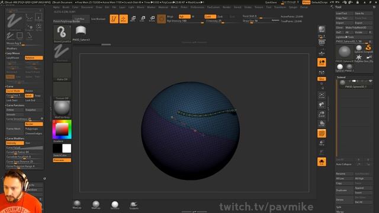
Task: Select the second MatCap sphere at bottom
Action: tap(96, 205)
